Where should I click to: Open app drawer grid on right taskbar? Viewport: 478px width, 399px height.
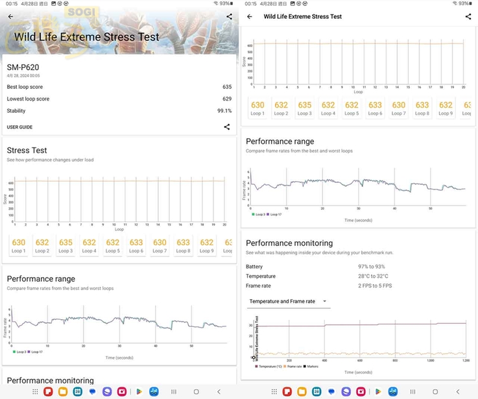tap(274, 391)
